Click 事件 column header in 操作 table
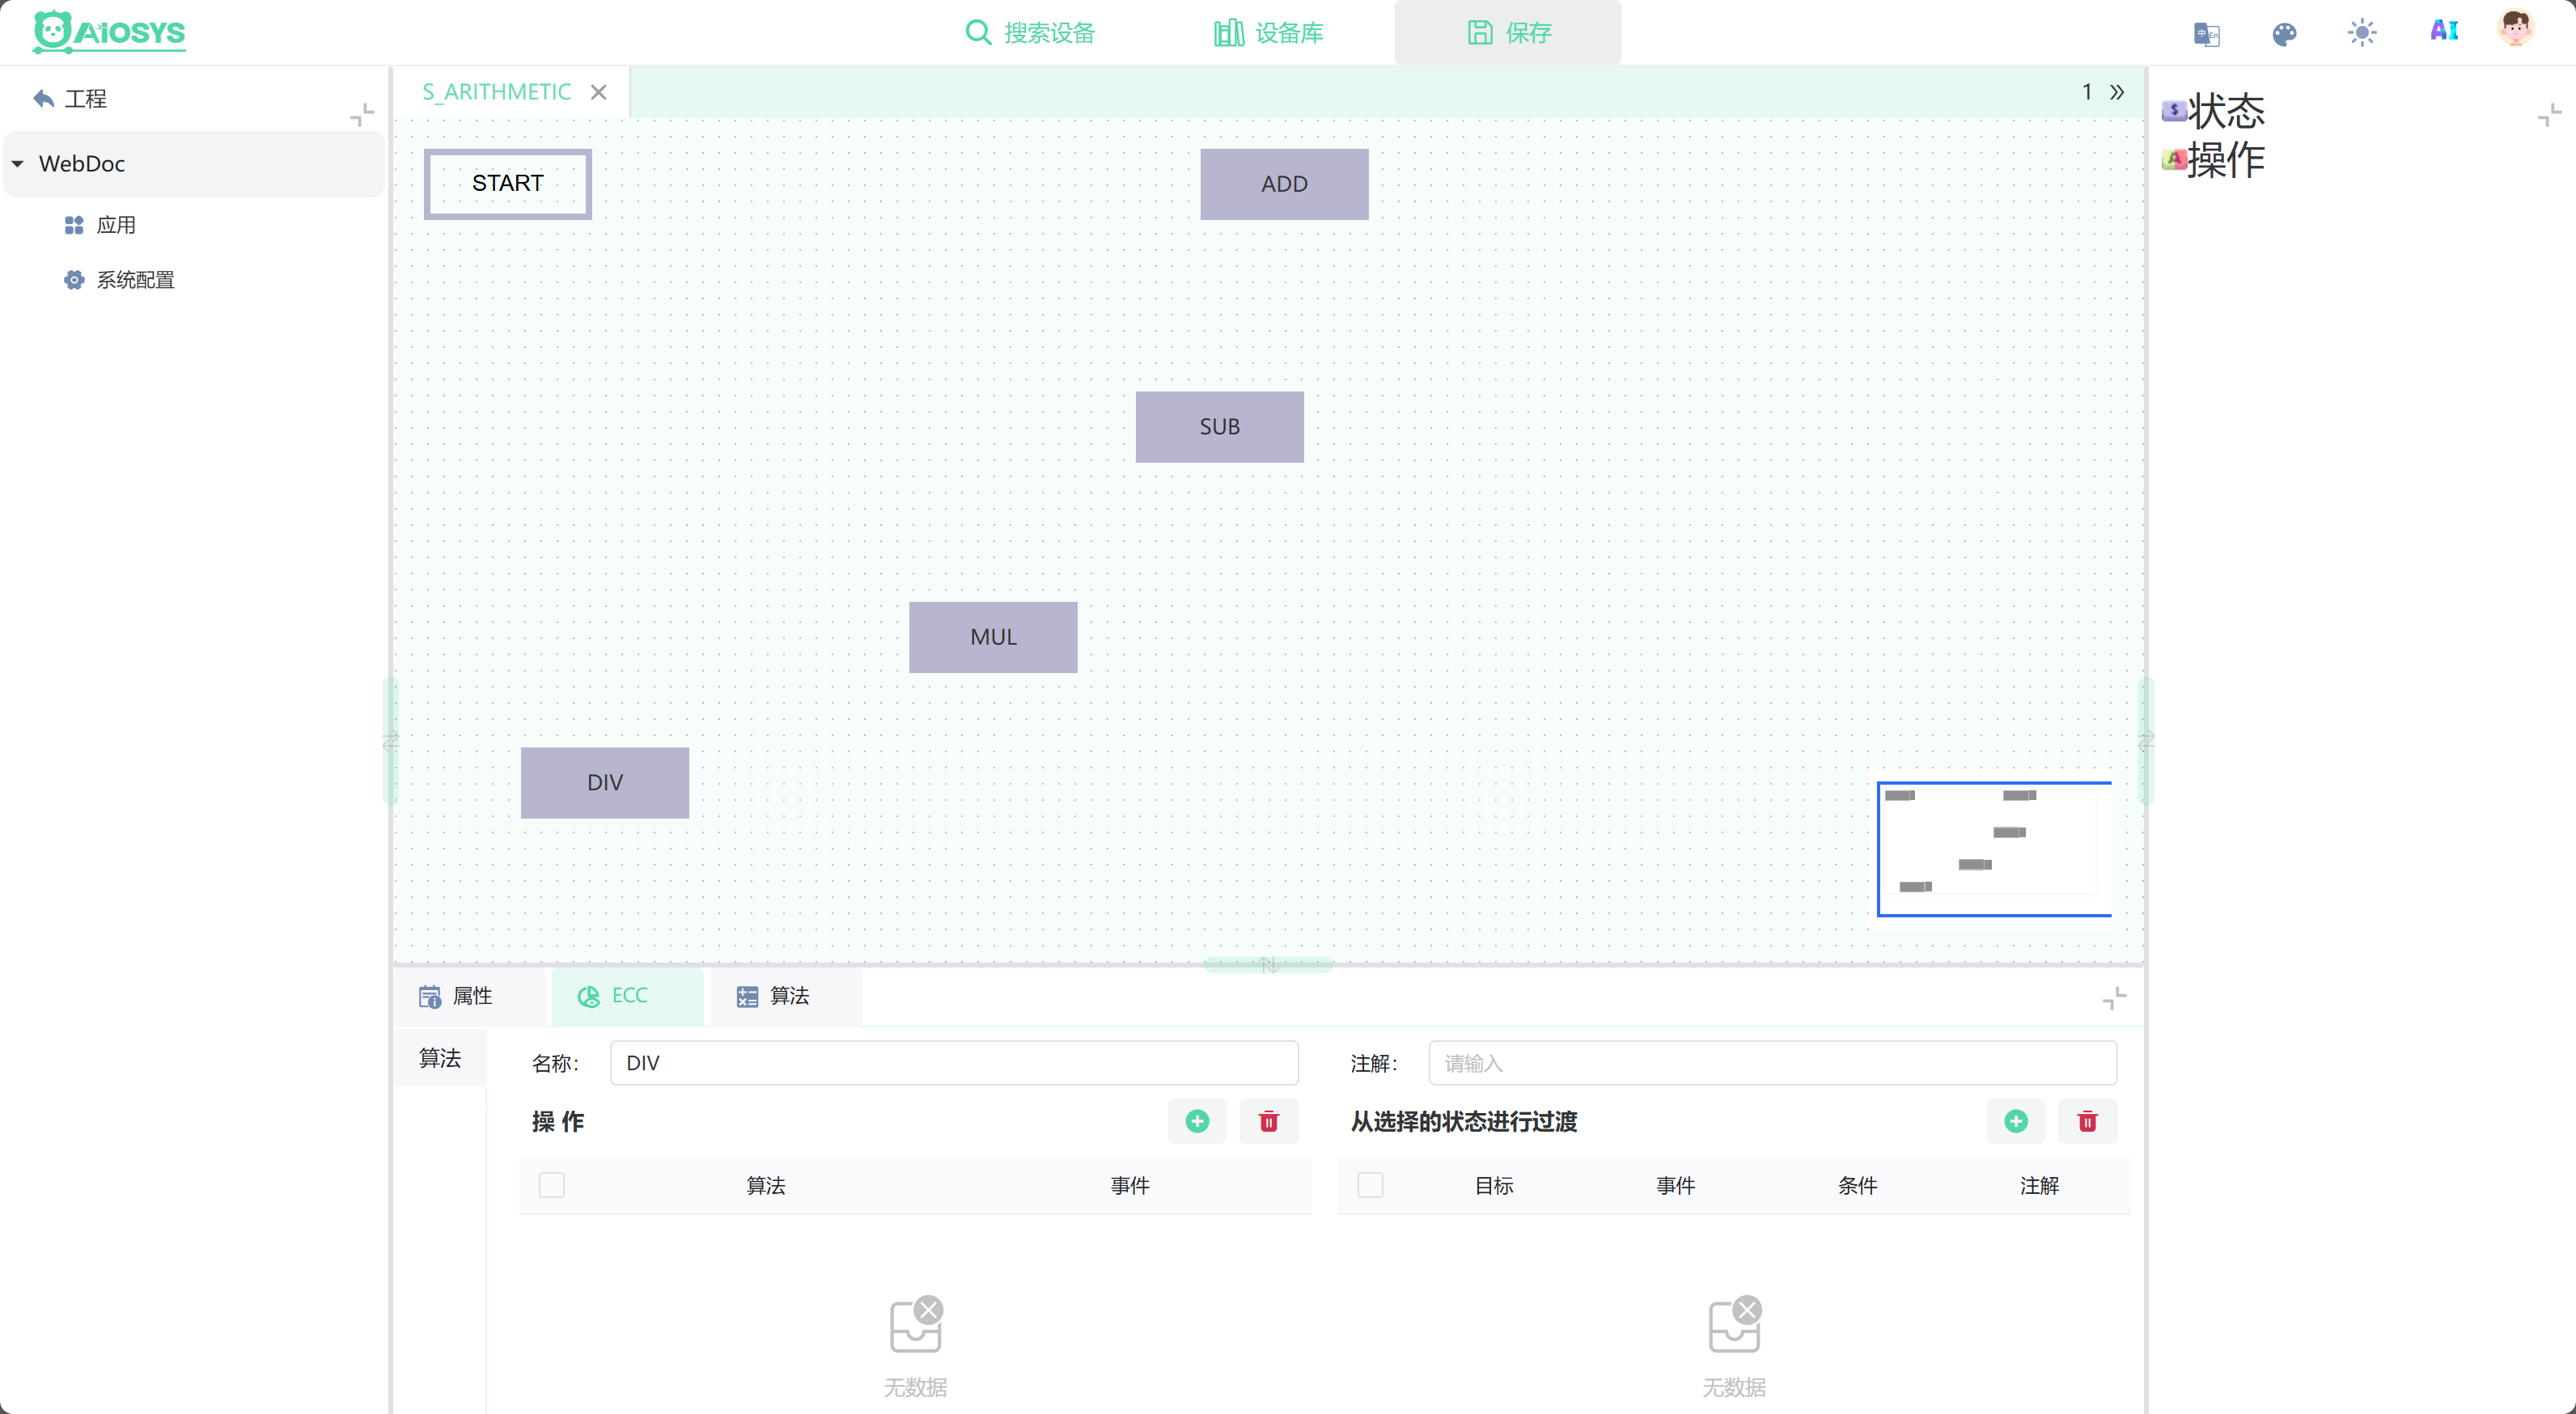The width and height of the screenshot is (2576, 1414). coord(1130,1186)
